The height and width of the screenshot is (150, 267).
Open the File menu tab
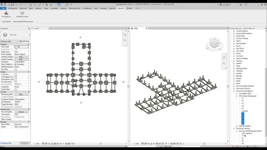click(3, 8)
